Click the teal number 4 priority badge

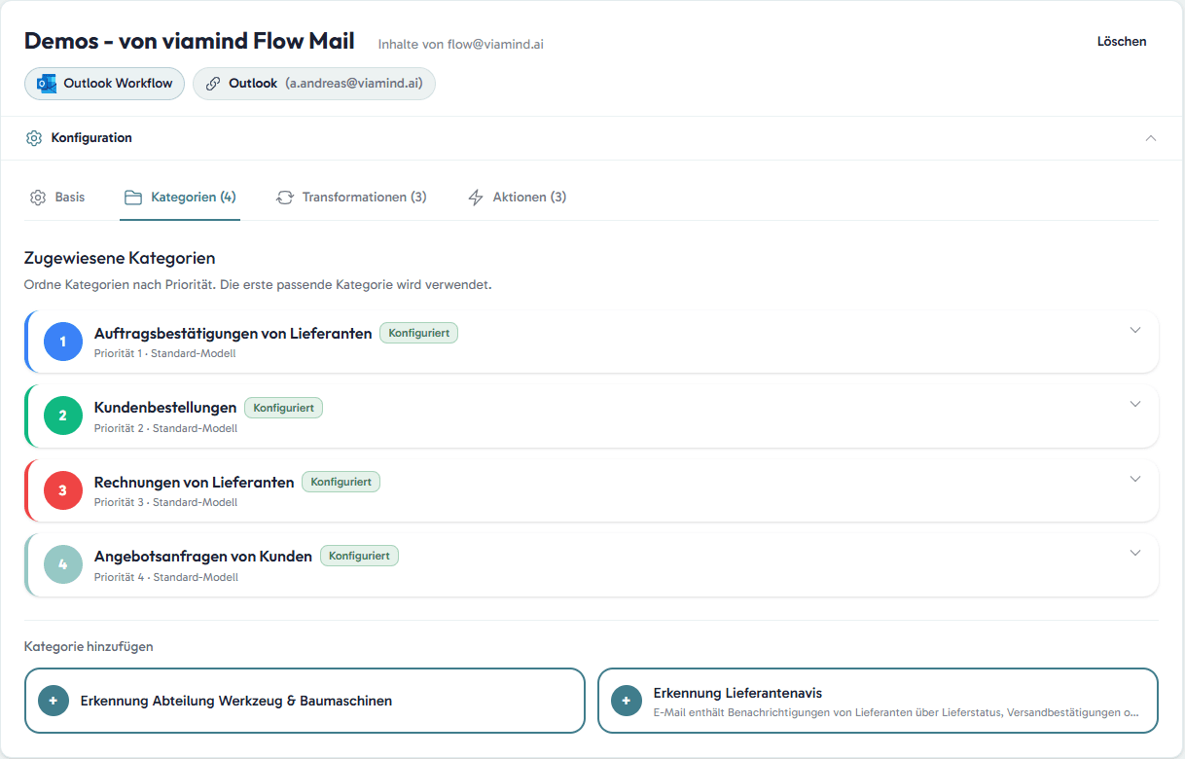coord(63,564)
